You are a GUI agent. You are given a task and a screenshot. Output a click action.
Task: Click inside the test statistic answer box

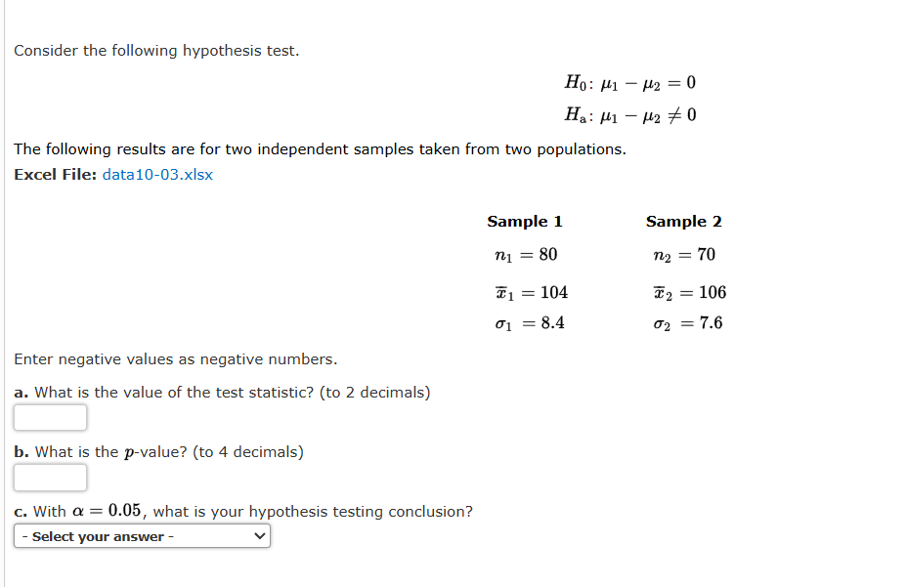coord(50,417)
